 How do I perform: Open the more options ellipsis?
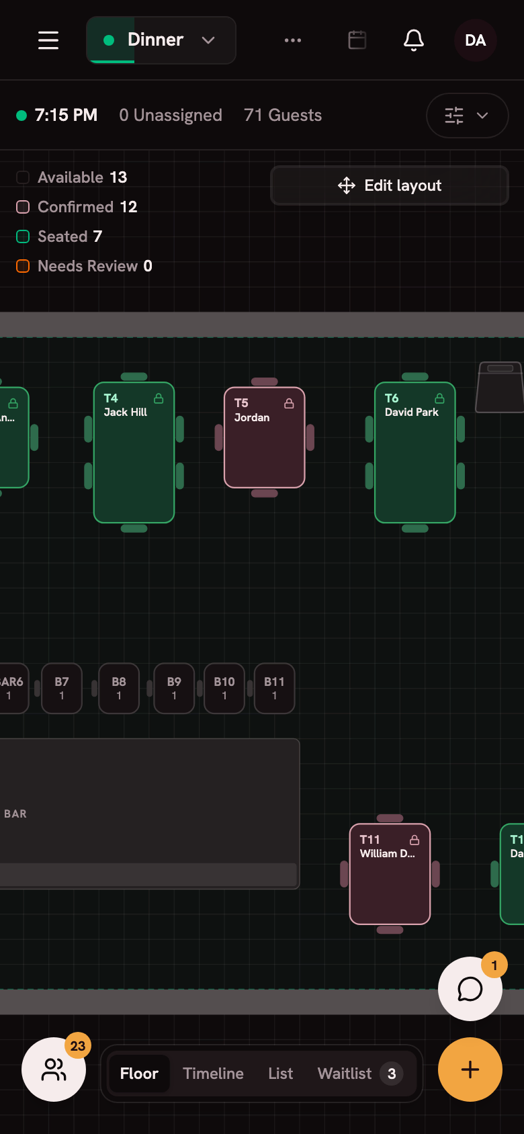293,40
